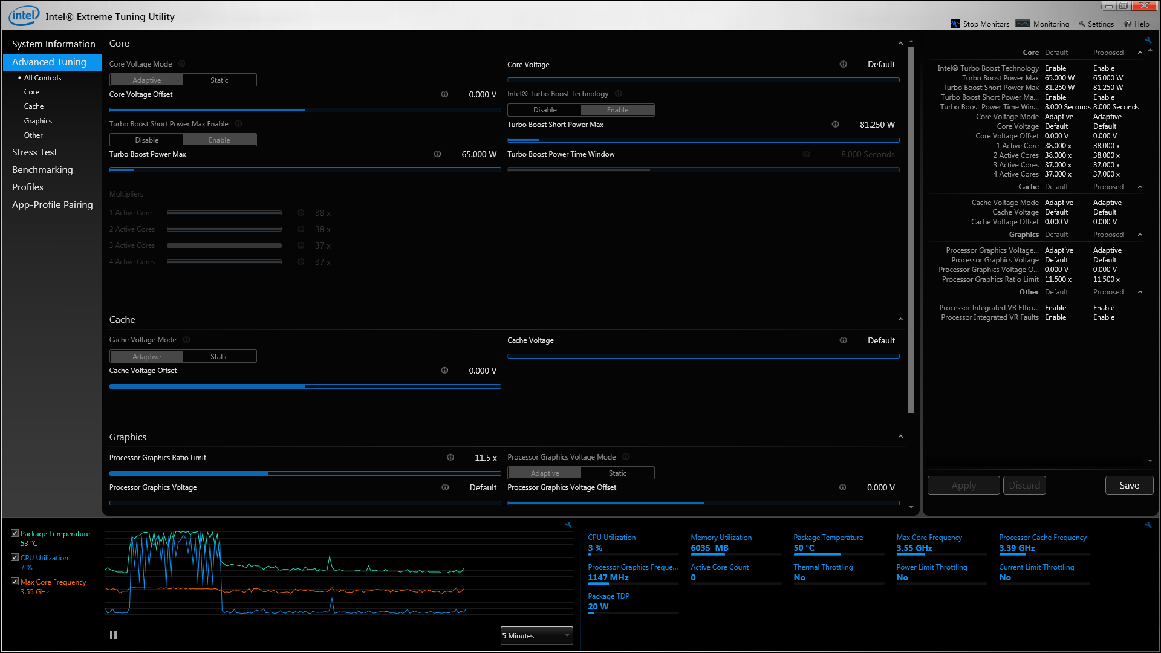Show info for Cache Voltage Mode
Image resolution: width=1161 pixels, height=653 pixels.
[x=186, y=340]
